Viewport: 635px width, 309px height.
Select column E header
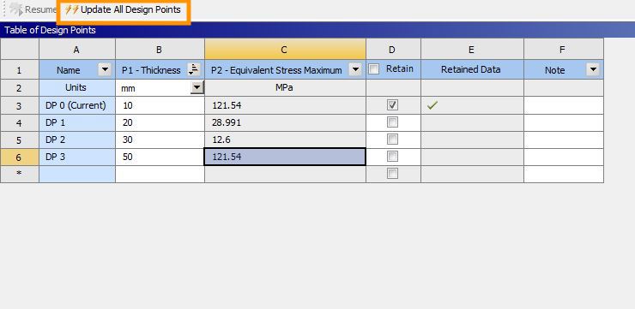tap(472, 50)
